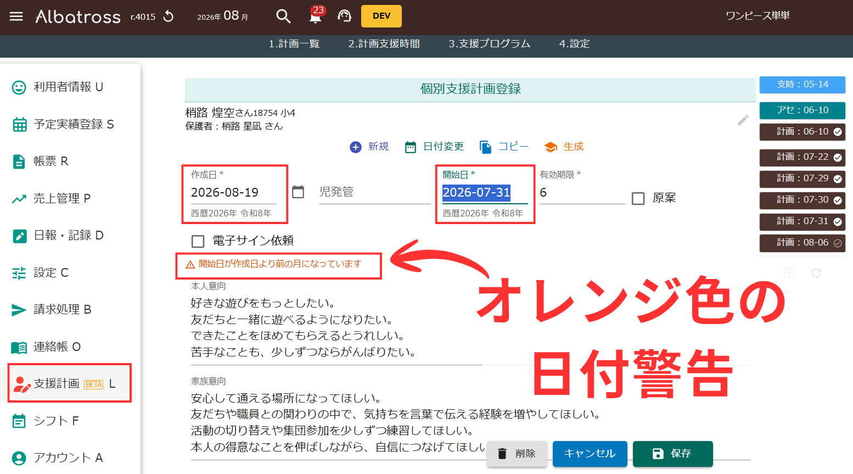
Task: Select the 計画：08-06 chip
Action: click(802, 243)
